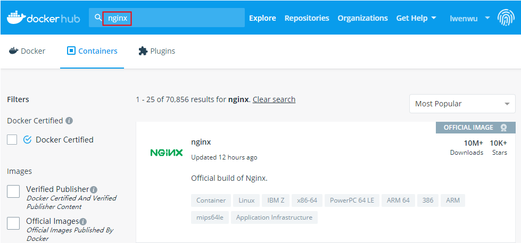
Task: Click the info icon beside Verified Publisher
Action: coord(94,189)
